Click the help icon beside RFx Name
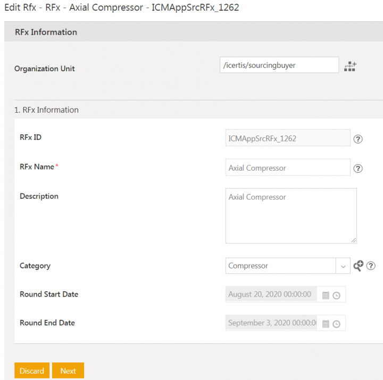This screenshot has height=380, width=383. point(358,168)
